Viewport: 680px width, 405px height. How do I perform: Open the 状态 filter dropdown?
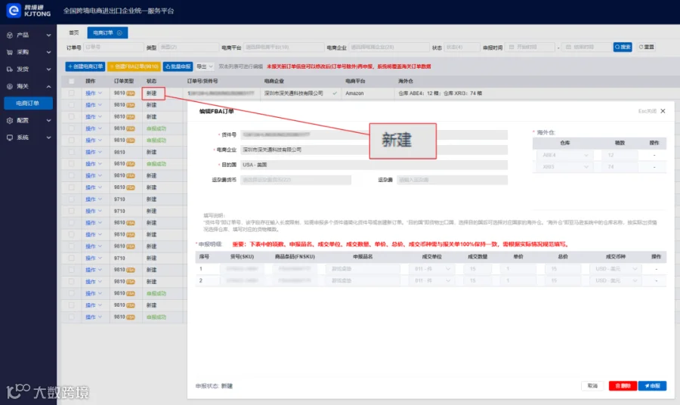(462, 47)
